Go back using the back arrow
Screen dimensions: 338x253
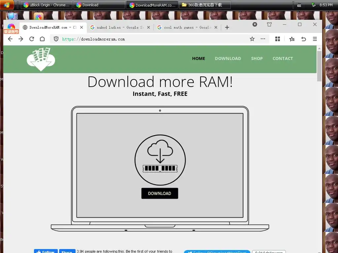point(10,39)
